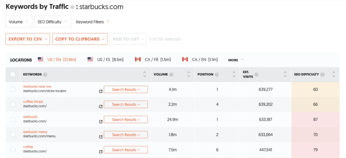Sort by POSITION column arrows

234,74
